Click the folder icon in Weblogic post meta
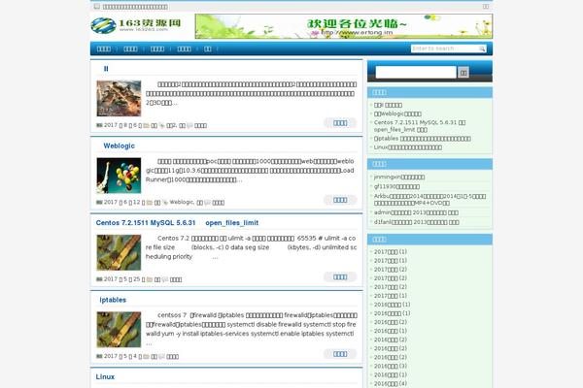 tap(150, 203)
